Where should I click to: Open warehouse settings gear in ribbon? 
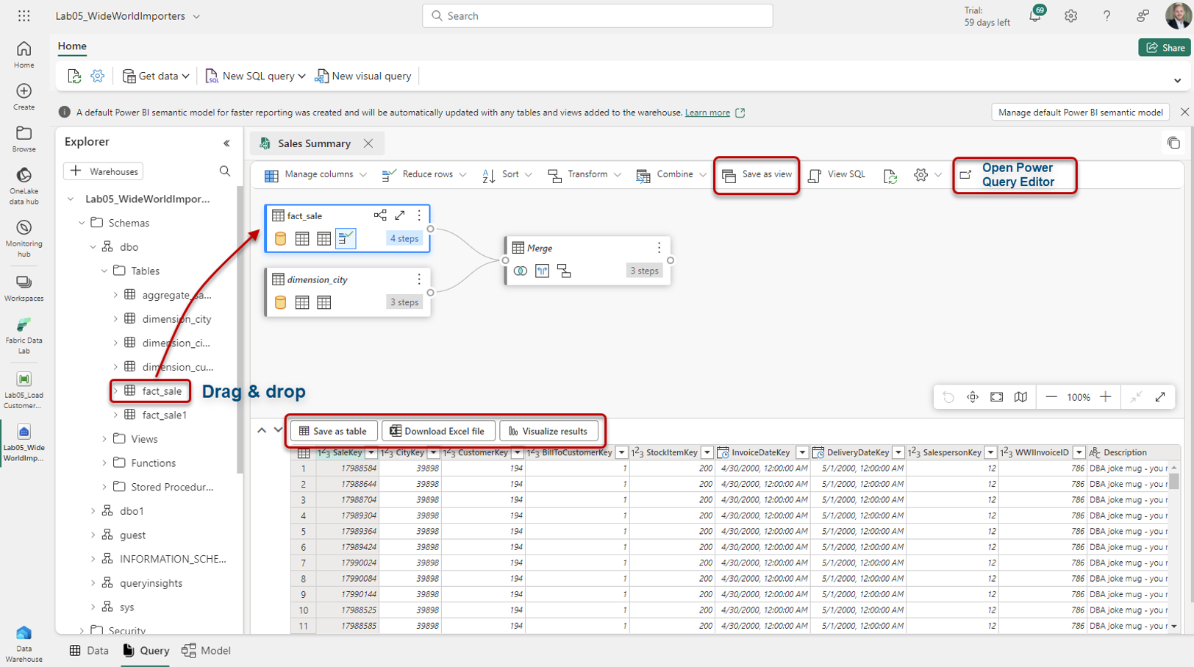[x=97, y=76]
